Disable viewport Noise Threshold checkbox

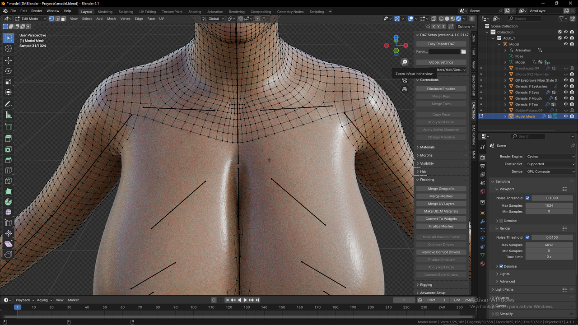[527, 198]
